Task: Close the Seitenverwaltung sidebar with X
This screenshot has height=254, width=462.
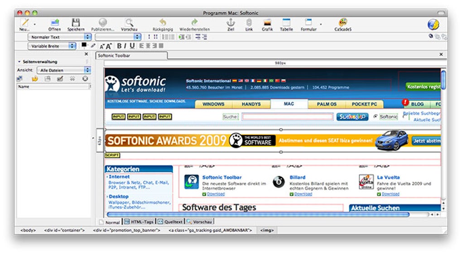Action: (86, 54)
